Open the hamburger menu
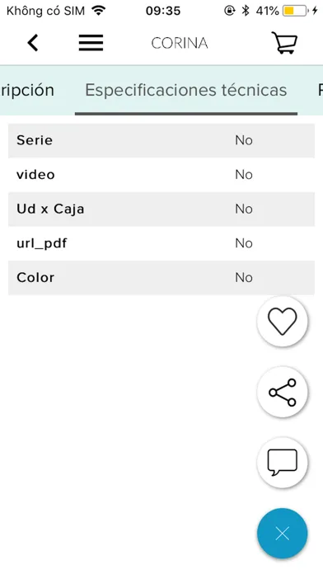323x574 pixels. pos(91,43)
